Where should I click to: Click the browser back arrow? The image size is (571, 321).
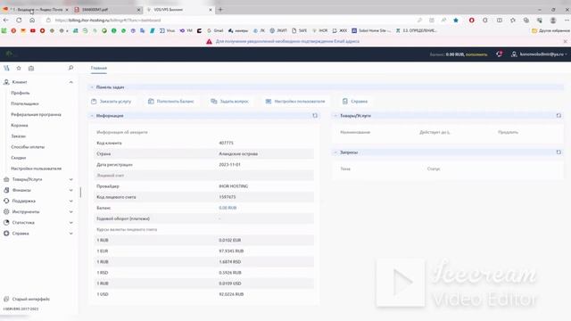point(6,20)
